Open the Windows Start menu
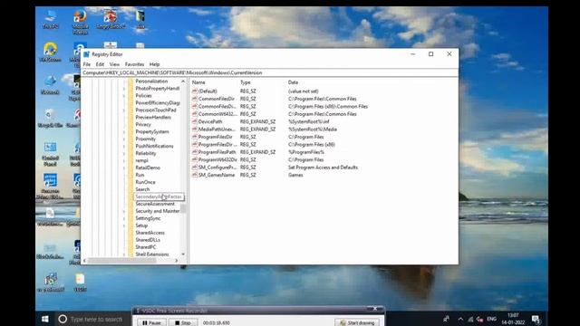Screen dimensions: 580x326 [x=45, y=319]
